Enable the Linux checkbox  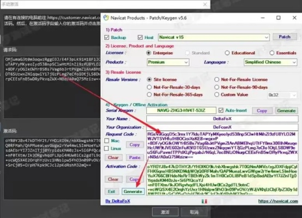tap(107, 148)
